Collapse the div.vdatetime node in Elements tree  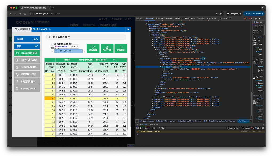[161, 67]
